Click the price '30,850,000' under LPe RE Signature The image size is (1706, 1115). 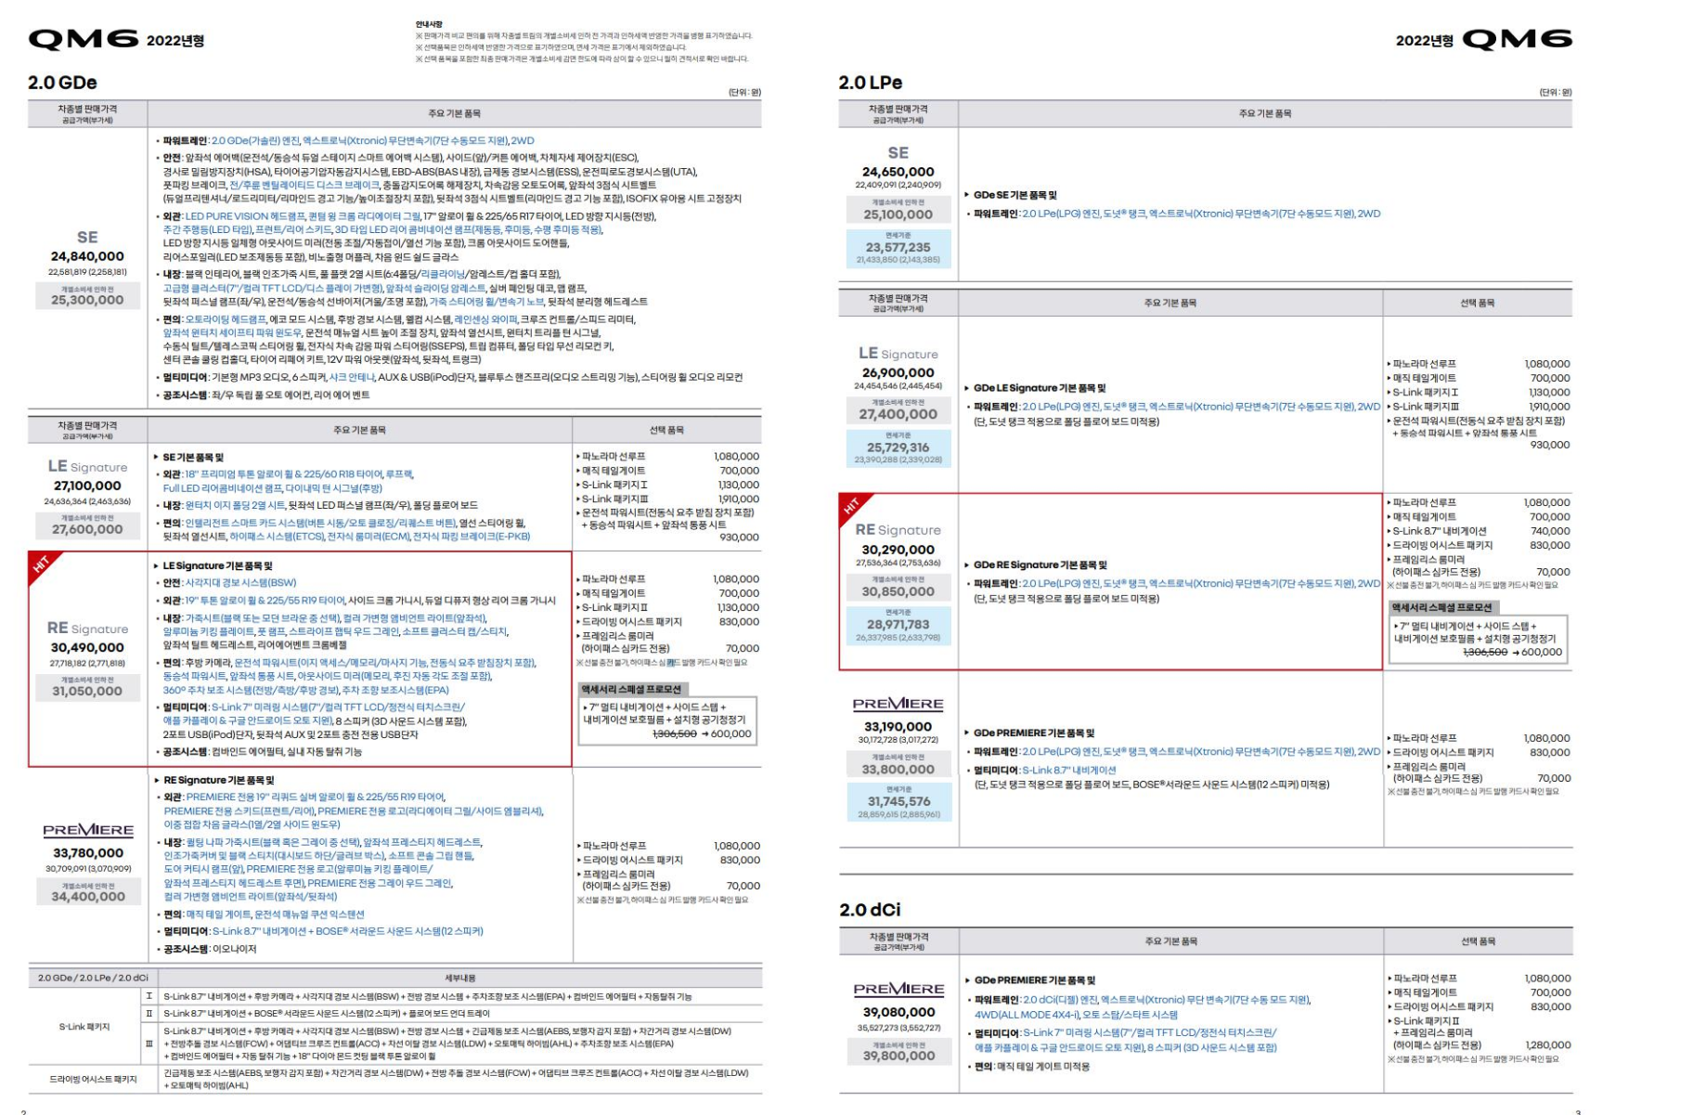tap(898, 591)
